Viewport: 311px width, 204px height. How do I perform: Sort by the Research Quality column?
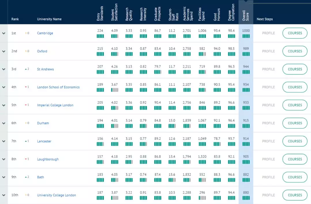tap(129, 14)
